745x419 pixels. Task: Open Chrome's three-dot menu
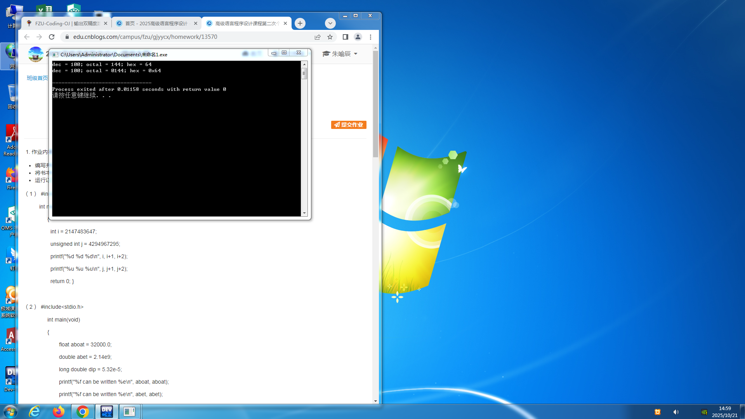370,37
